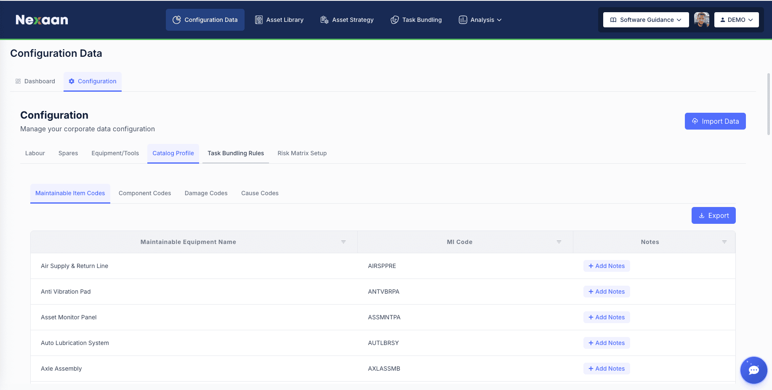Open the user profile avatar
This screenshot has height=390, width=772.
pyautogui.click(x=701, y=20)
